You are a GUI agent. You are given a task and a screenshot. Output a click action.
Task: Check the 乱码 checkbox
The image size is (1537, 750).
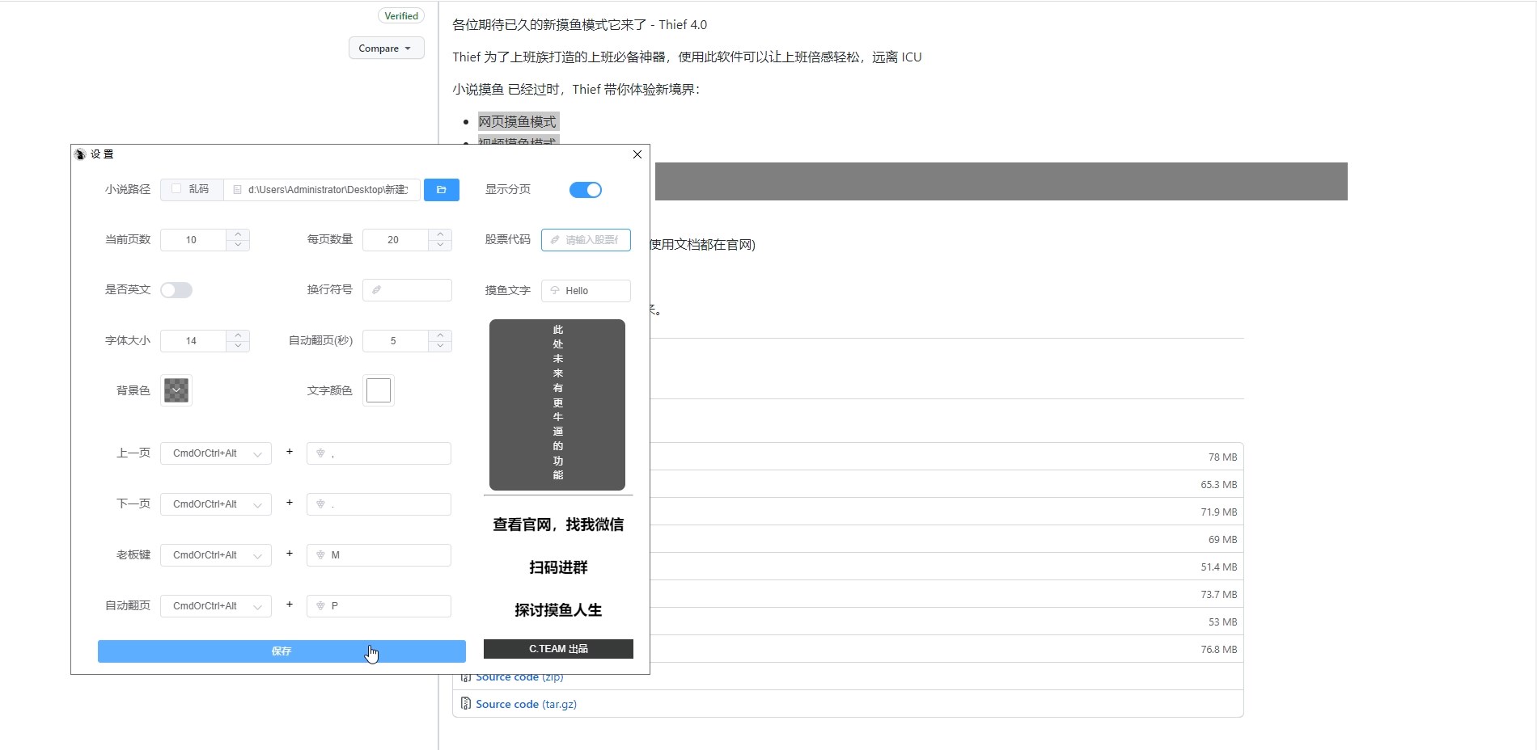(176, 190)
